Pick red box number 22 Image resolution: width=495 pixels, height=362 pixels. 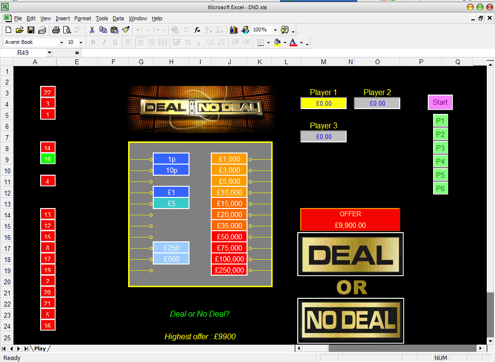pyautogui.click(x=48, y=92)
